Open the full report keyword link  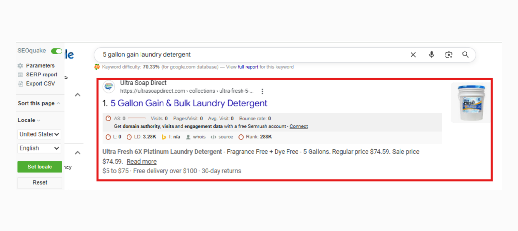(x=248, y=67)
